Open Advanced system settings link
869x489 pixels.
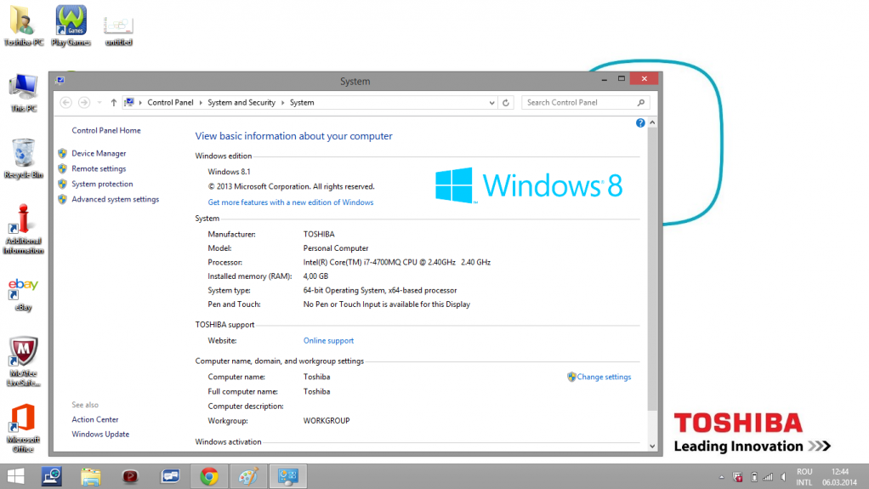tap(116, 199)
